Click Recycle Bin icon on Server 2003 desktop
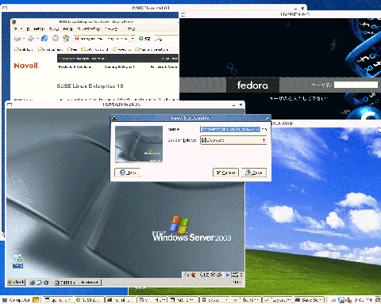The height and width of the screenshot is (304, 381). click(17, 261)
